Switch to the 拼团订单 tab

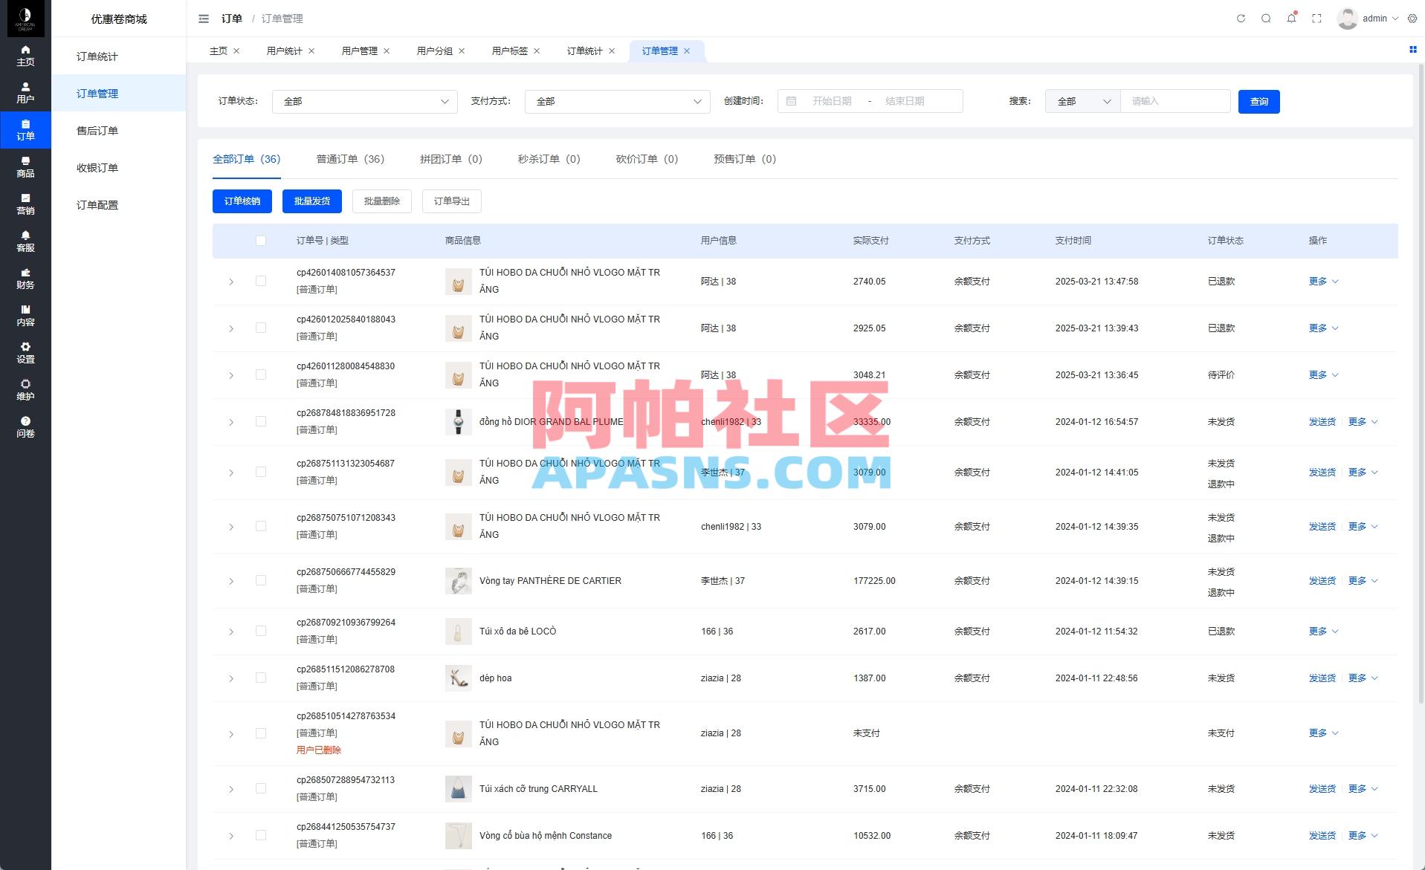[450, 159]
